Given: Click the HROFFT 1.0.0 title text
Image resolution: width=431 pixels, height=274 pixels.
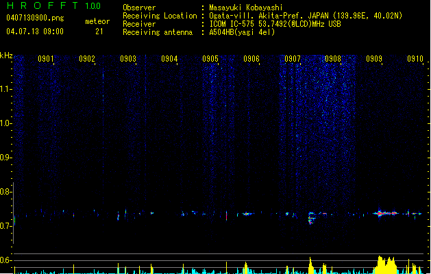Looking at the screenshot, I should pos(54,5).
